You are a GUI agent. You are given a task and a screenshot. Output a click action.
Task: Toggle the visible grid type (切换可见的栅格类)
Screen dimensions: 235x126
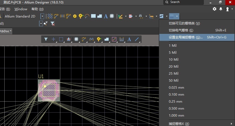[x=184, y=23]
